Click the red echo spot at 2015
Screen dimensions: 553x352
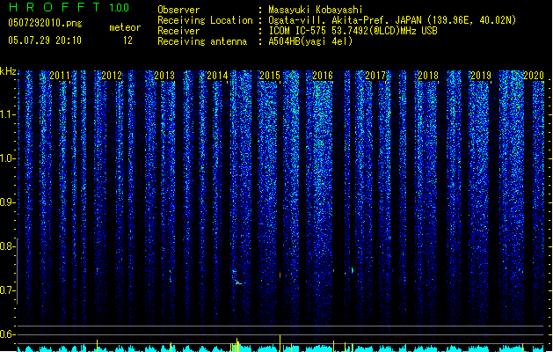280,275
